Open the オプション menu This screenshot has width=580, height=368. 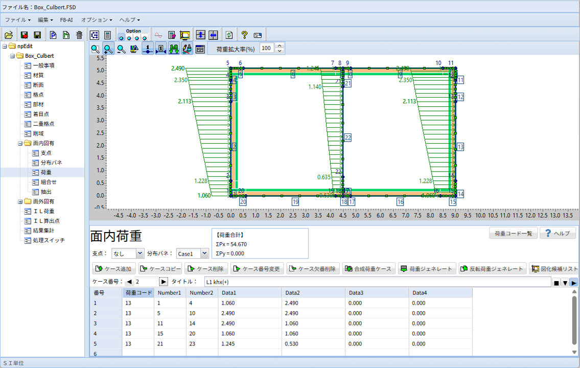click(97, 19)
